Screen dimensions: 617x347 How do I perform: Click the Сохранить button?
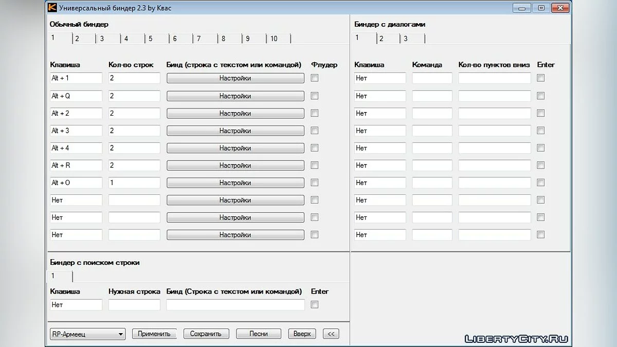coord(206,334)
